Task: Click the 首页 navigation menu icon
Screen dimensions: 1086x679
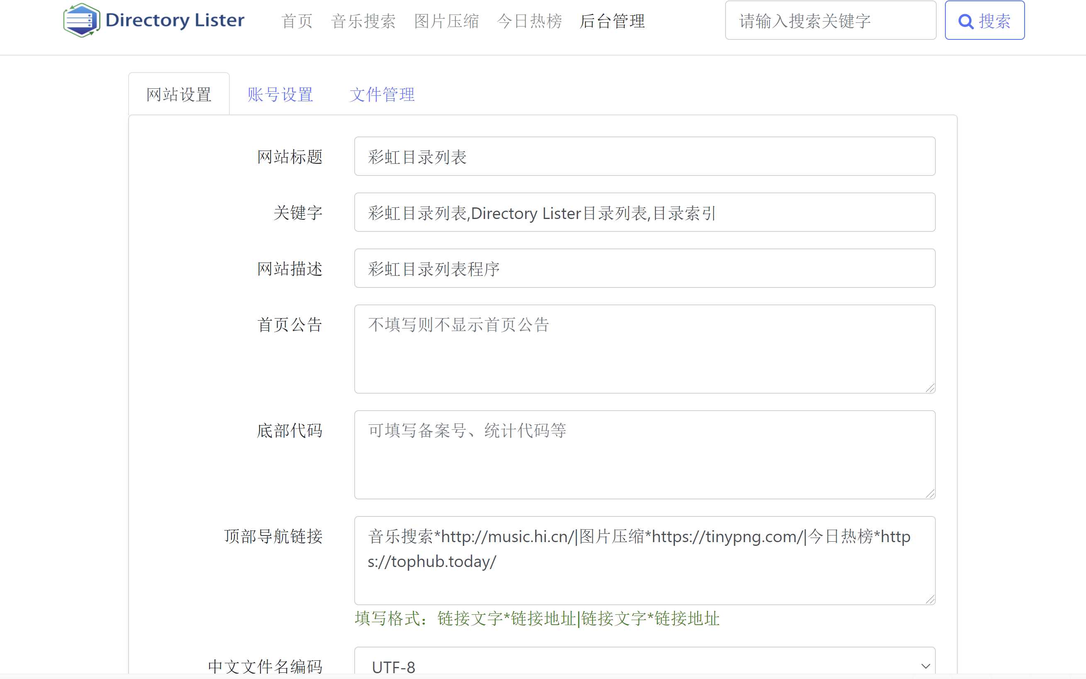Action: 296,22
